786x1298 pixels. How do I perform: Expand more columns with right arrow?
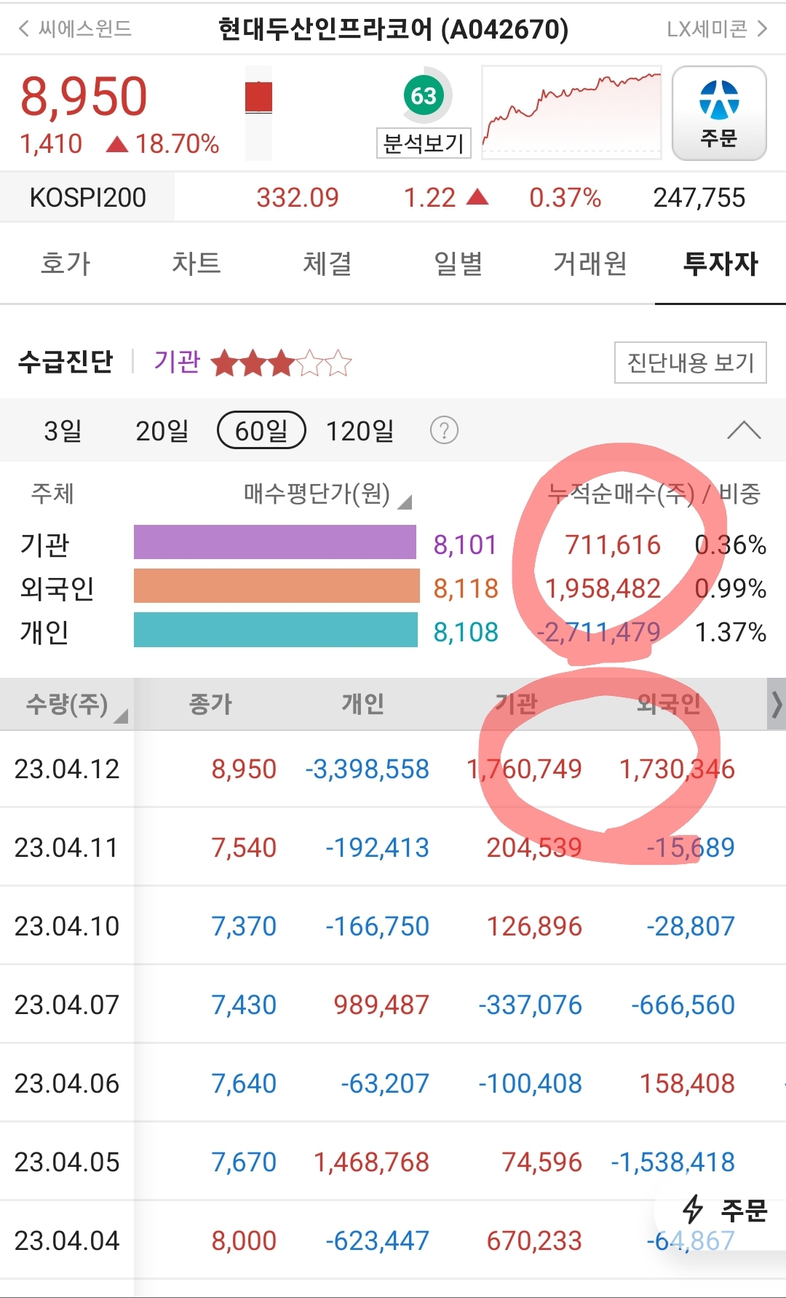tap(777, 704)
